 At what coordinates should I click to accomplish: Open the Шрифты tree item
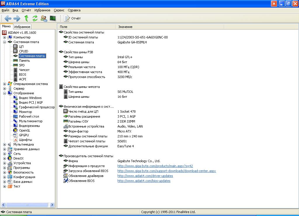pos(25,140)
